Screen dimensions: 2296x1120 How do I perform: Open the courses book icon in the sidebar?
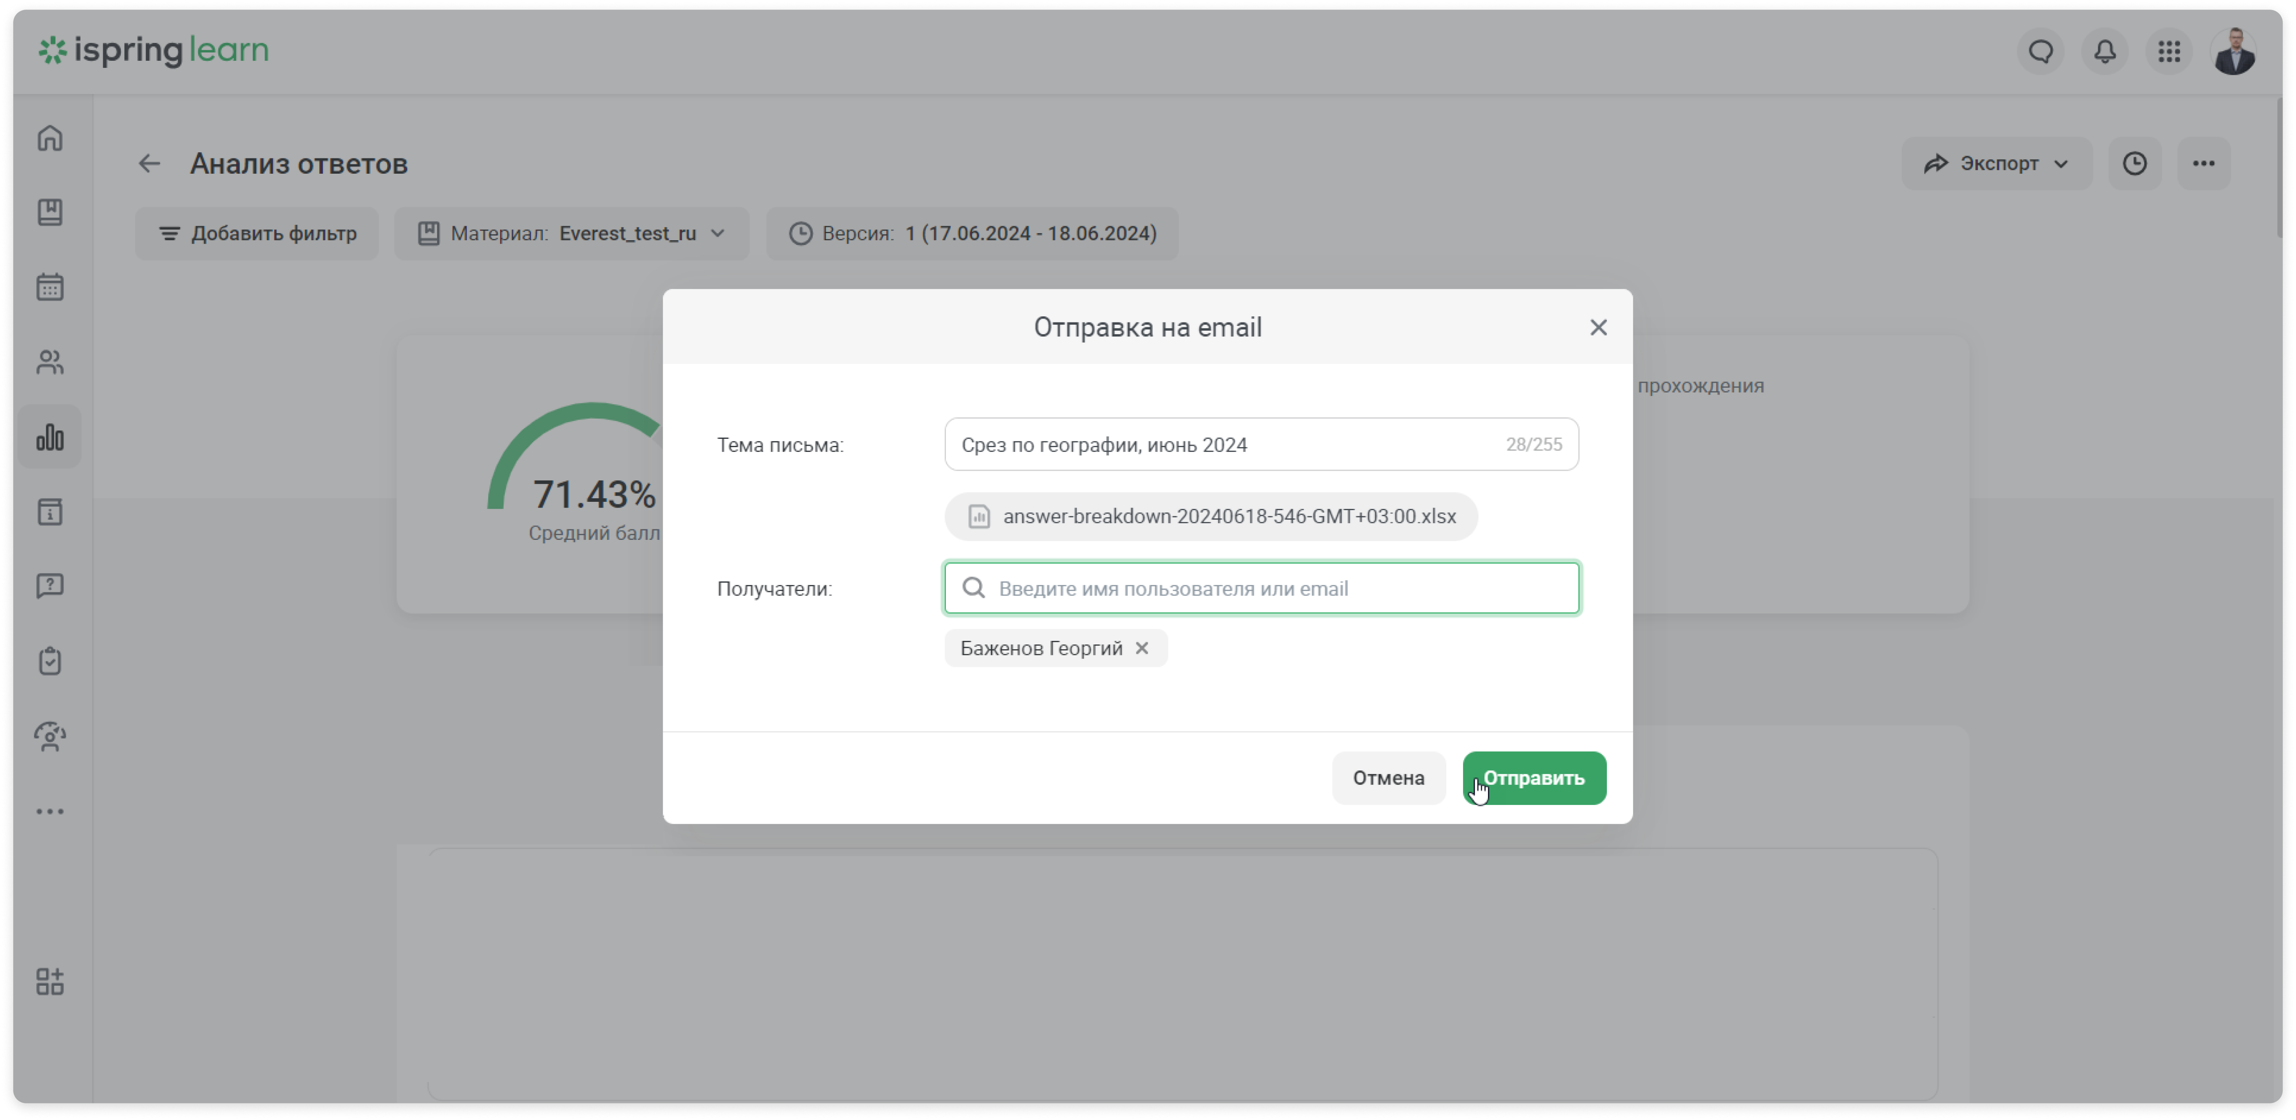click(x=50, y=212)
